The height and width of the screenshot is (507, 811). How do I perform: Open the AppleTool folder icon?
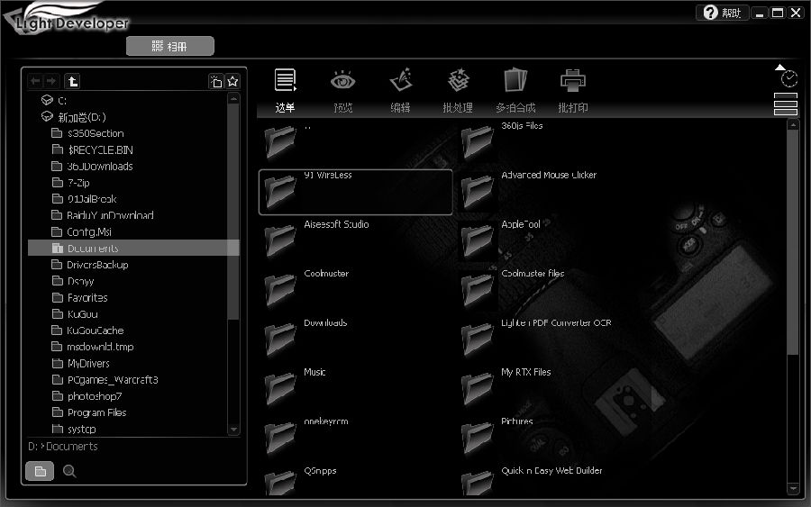tap(477, 240)
